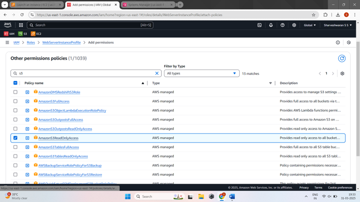Check the AmazonS3FullAccess checkbox
Viewport: 360px width, 202px height.
(16, 101)
